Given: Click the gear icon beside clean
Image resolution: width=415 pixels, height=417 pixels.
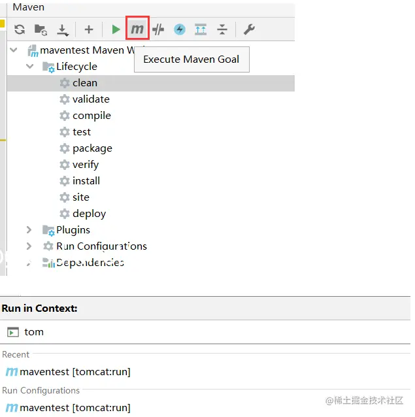Looking at the screenshot, I should pyautogui.click(x=65, y=83).
